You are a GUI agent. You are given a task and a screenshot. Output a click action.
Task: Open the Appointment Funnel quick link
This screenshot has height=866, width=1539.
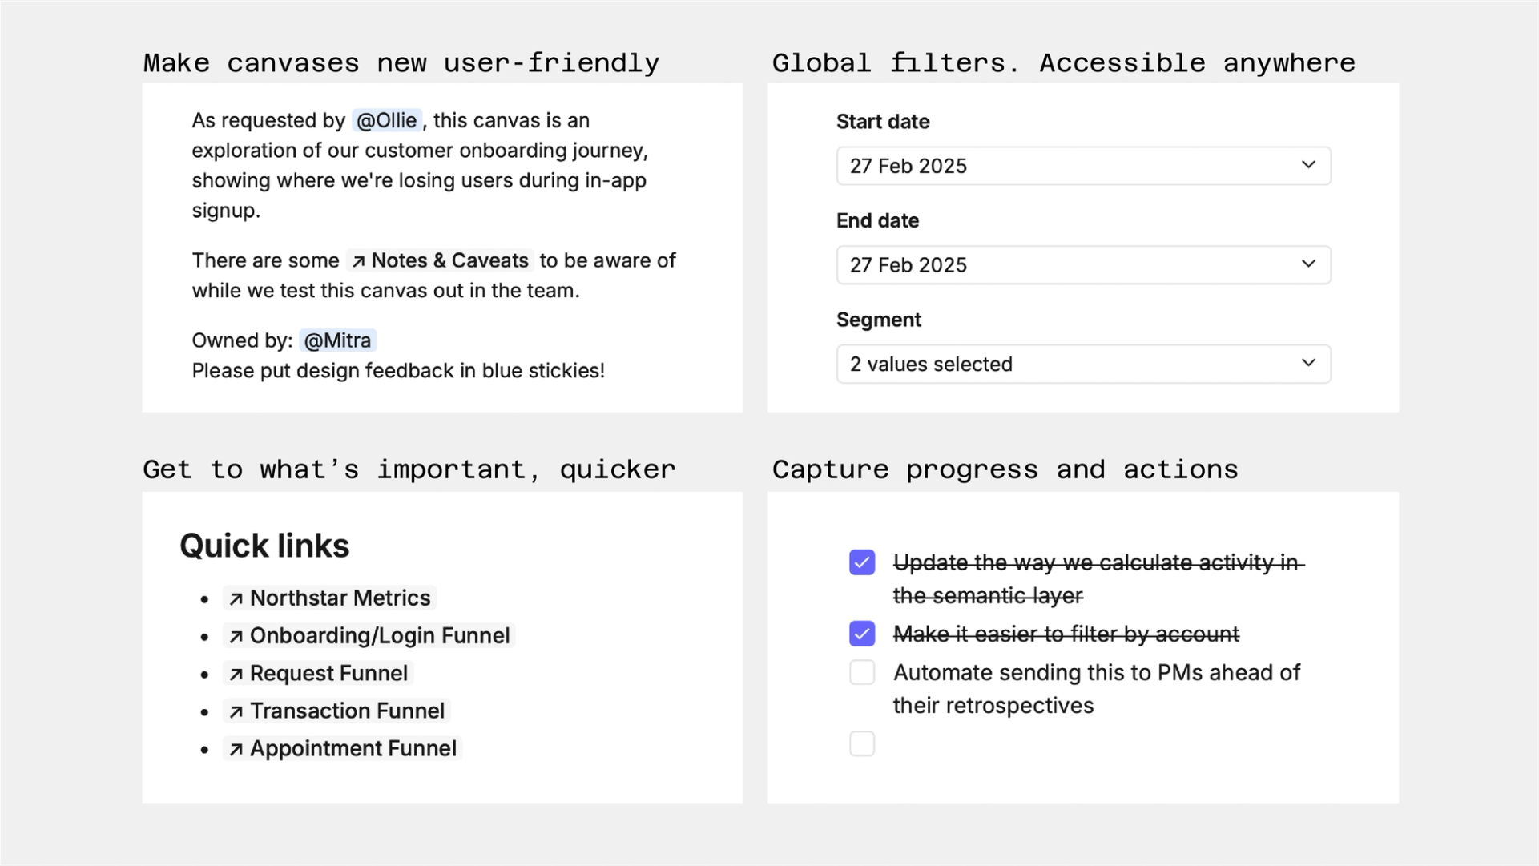353,749
